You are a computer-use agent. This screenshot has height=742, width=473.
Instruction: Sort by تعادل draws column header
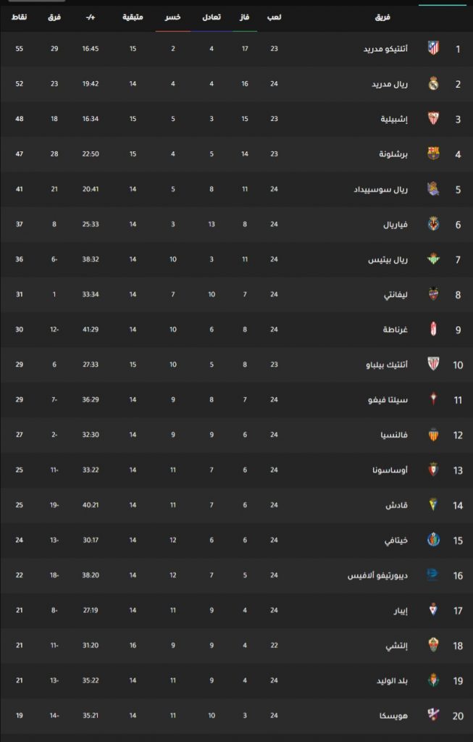(x=212, y=17)
